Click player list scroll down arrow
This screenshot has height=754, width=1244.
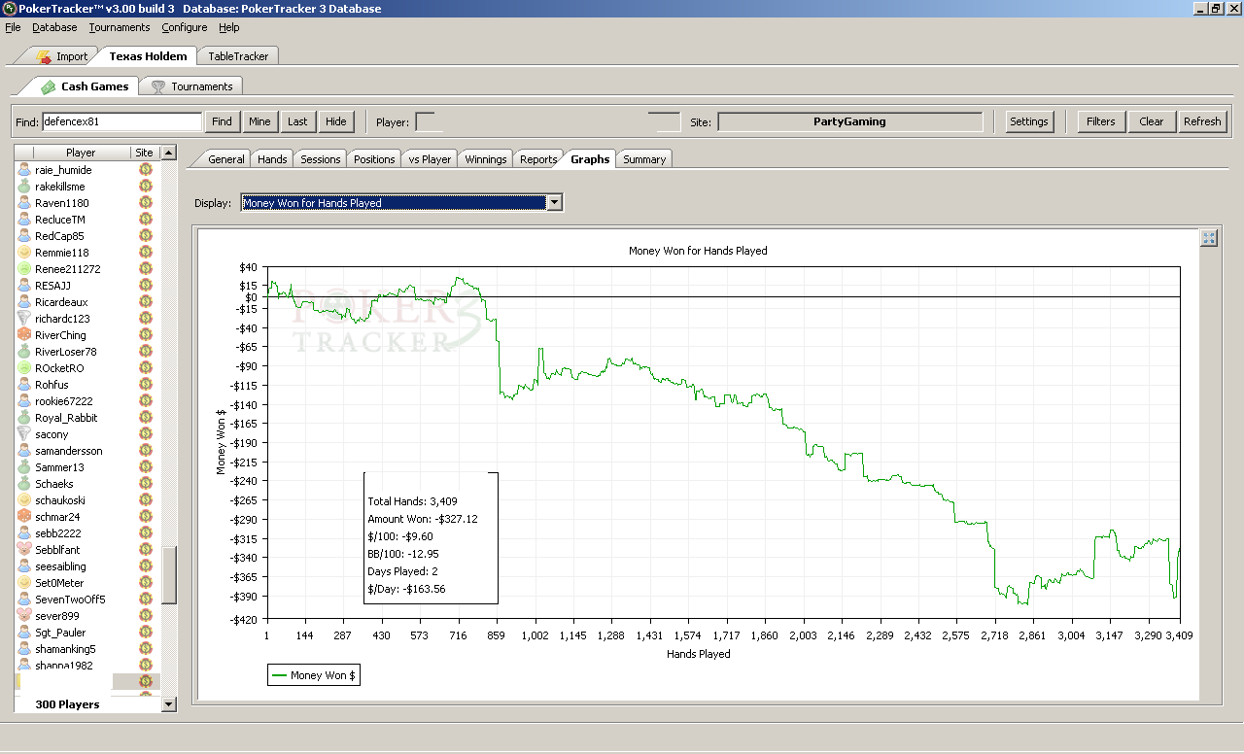click(169, 704)
